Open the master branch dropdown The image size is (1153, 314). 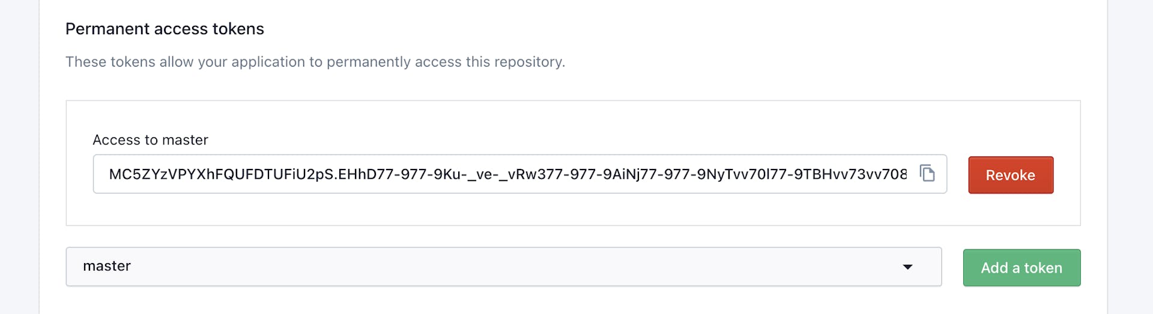click(503, 267)
